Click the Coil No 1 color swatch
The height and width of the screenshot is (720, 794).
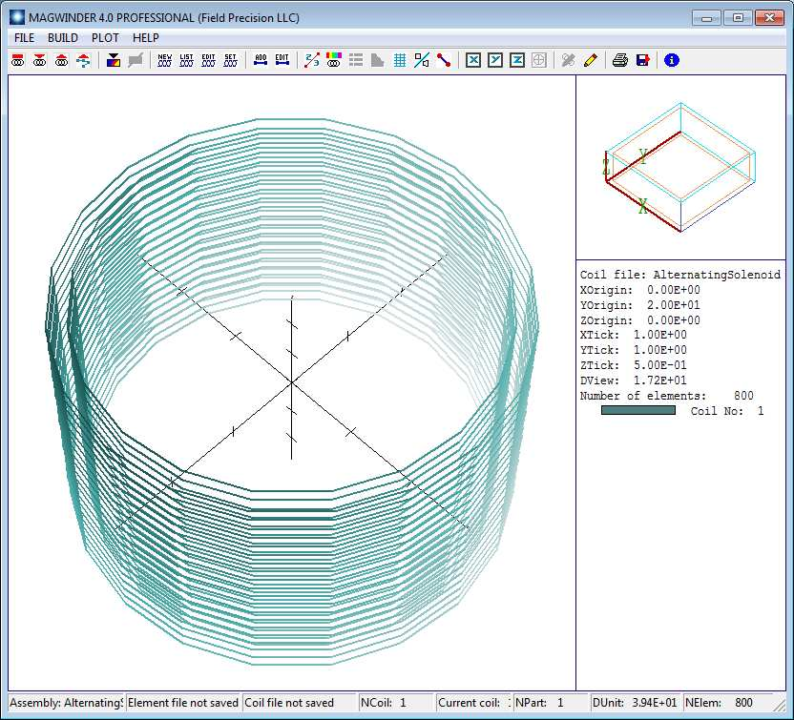(637, 411)
